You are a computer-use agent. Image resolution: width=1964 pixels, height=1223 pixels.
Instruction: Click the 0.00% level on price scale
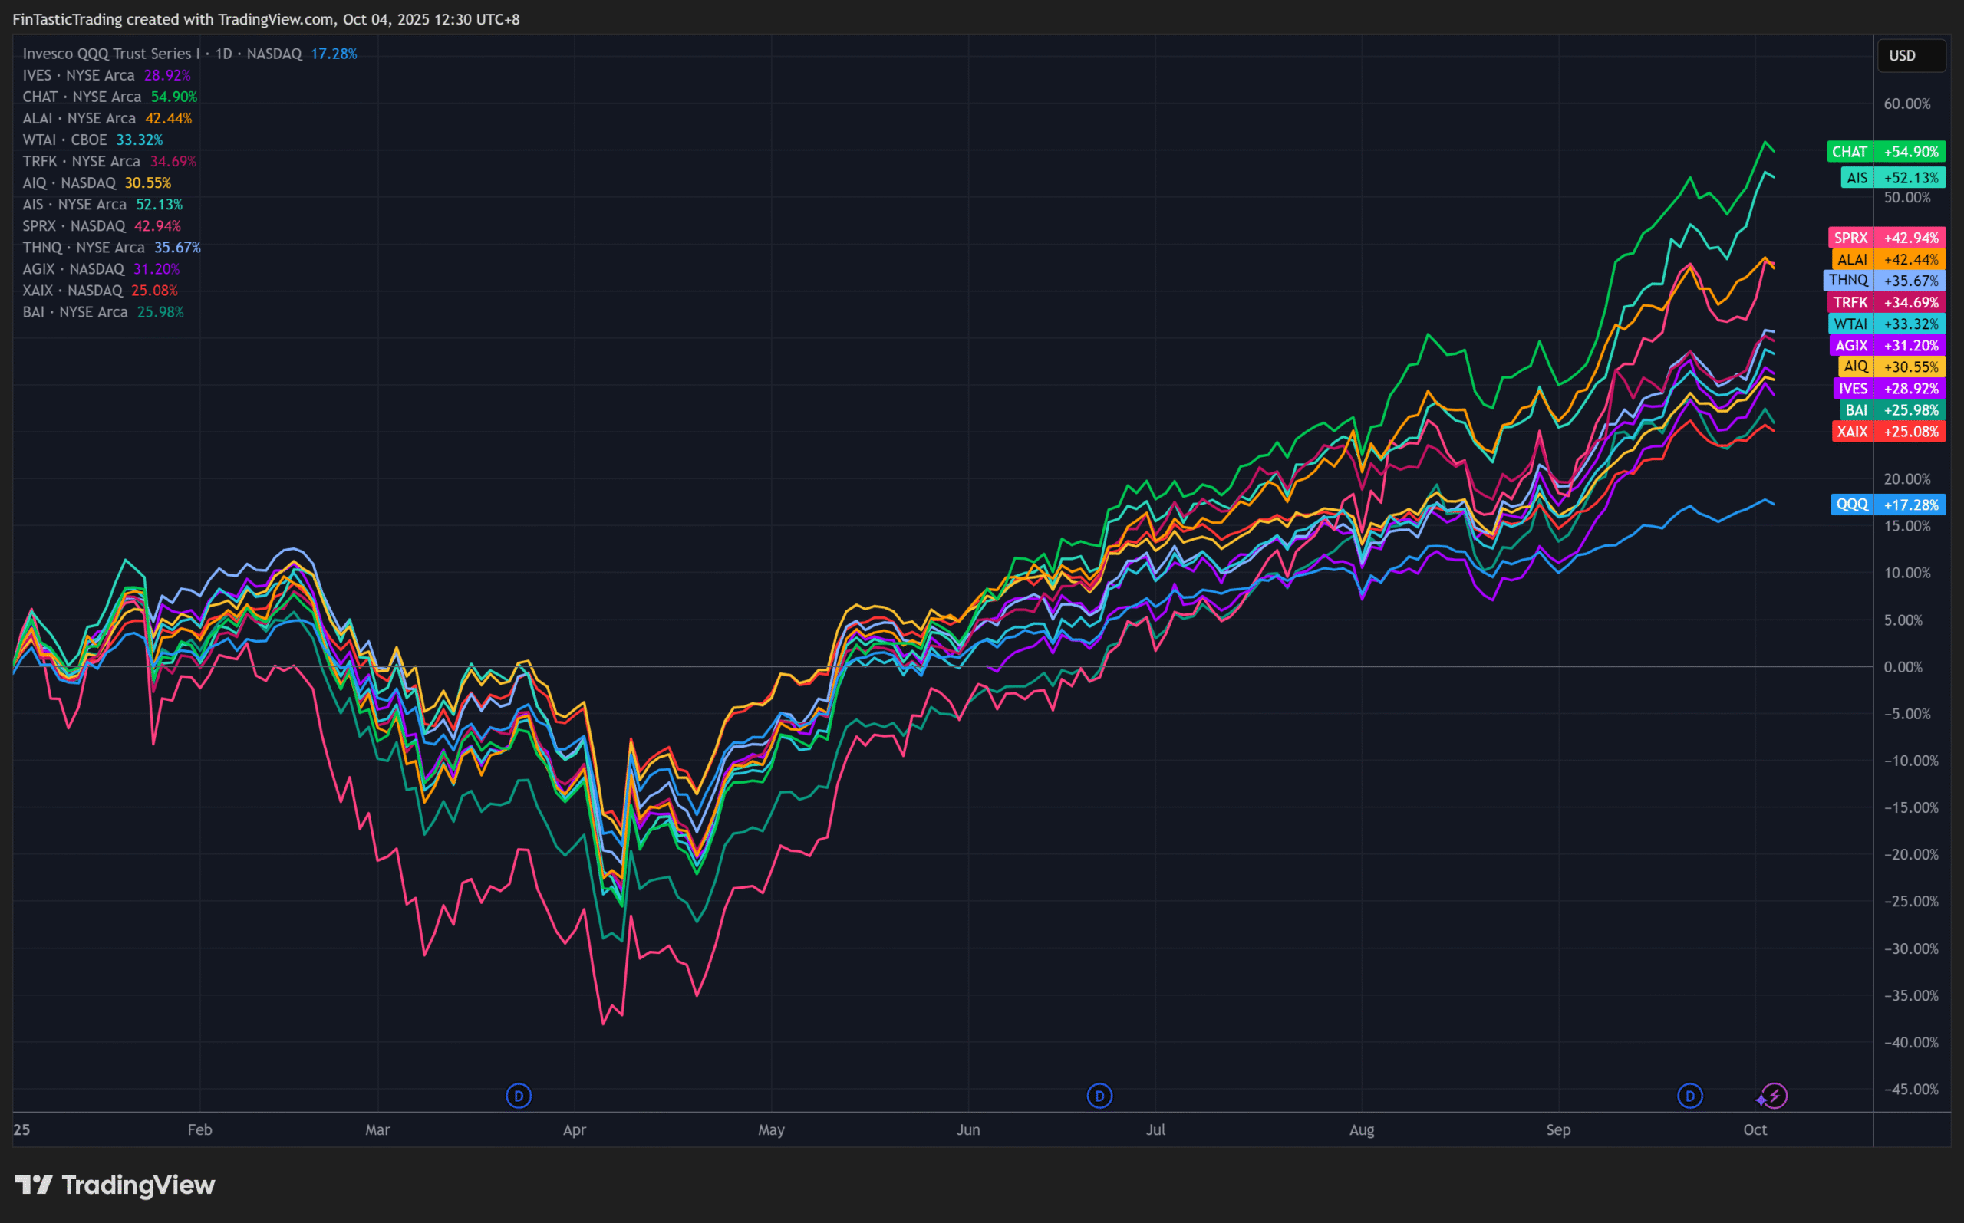tap(1903, 667)
